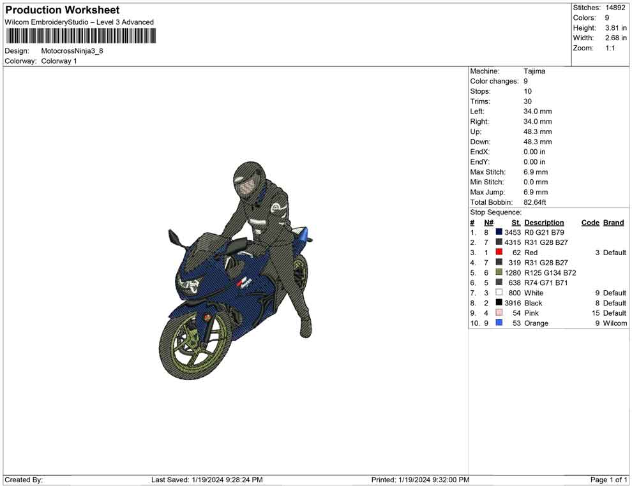The height and width of the screenshot is (486, 632).
Task: Click the motorcycle rider embroidery preview
Action: 236,270
